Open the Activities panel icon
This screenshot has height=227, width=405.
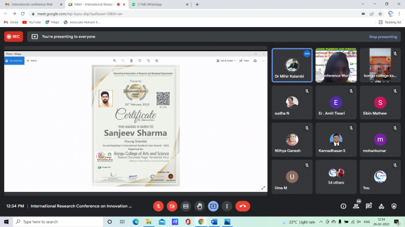tap(381, 206)
